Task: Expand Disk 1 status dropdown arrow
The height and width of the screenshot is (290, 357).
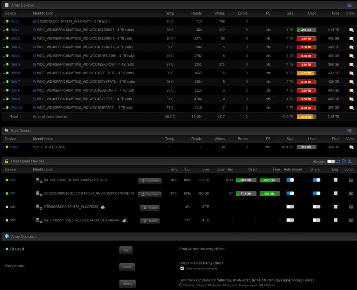Action: pos(4,31)
